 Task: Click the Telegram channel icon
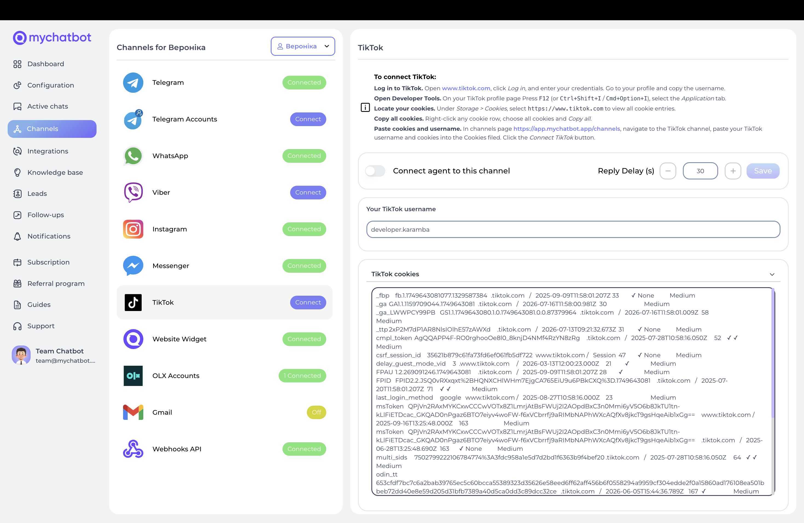(133, 82)
